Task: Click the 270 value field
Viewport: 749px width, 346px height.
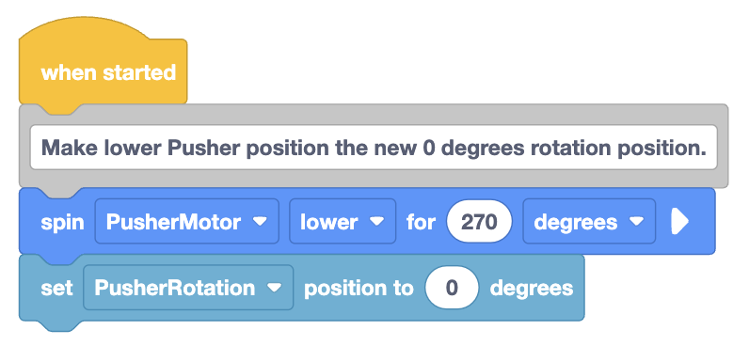Action: pyautogui.click(x=479, y=222)
